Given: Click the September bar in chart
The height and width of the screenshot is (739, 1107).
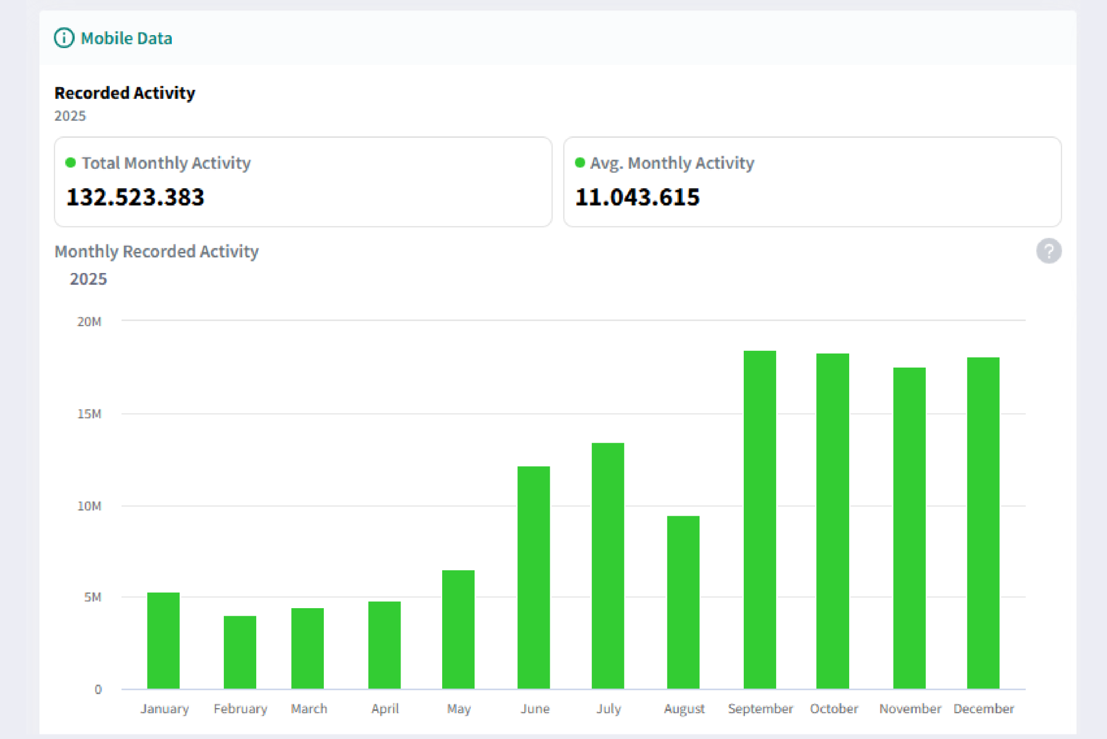Looking at the screenshot, I should [760, 520].
